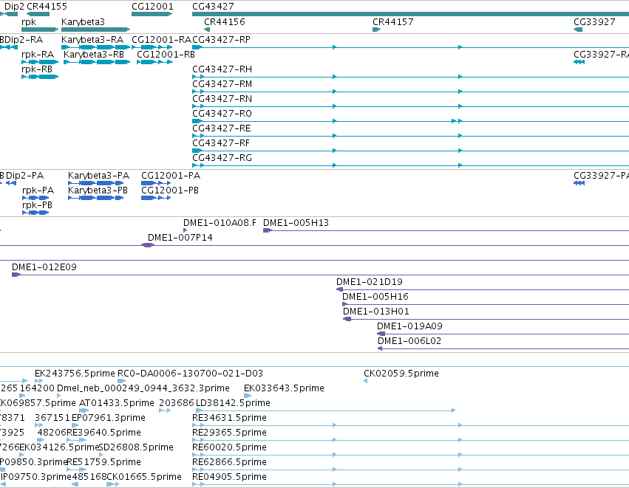Select the RE60020.5prime EST

(229, 448)
